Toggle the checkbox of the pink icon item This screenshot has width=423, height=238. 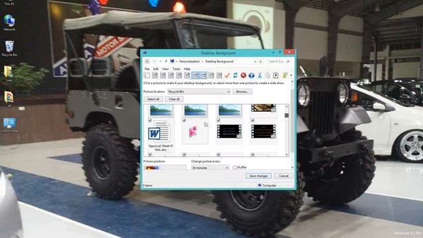[x=184, y=120]
